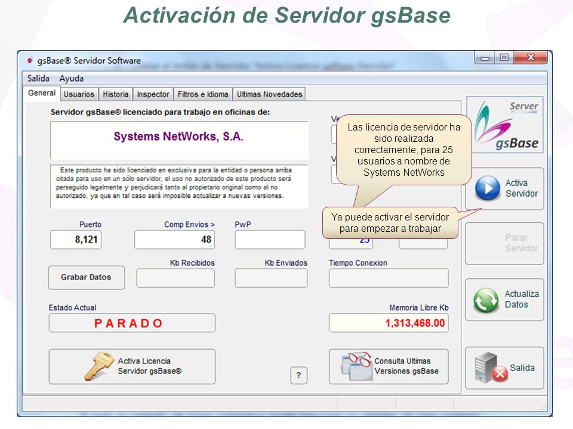Maximize the gsBase Servidor Software window

[504, 58]
